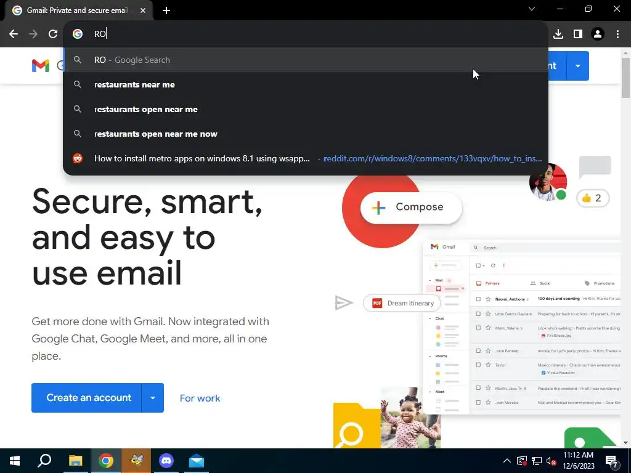Open the Reddit metro apps suggestion
631x473 pixels.
click(306, 158)
